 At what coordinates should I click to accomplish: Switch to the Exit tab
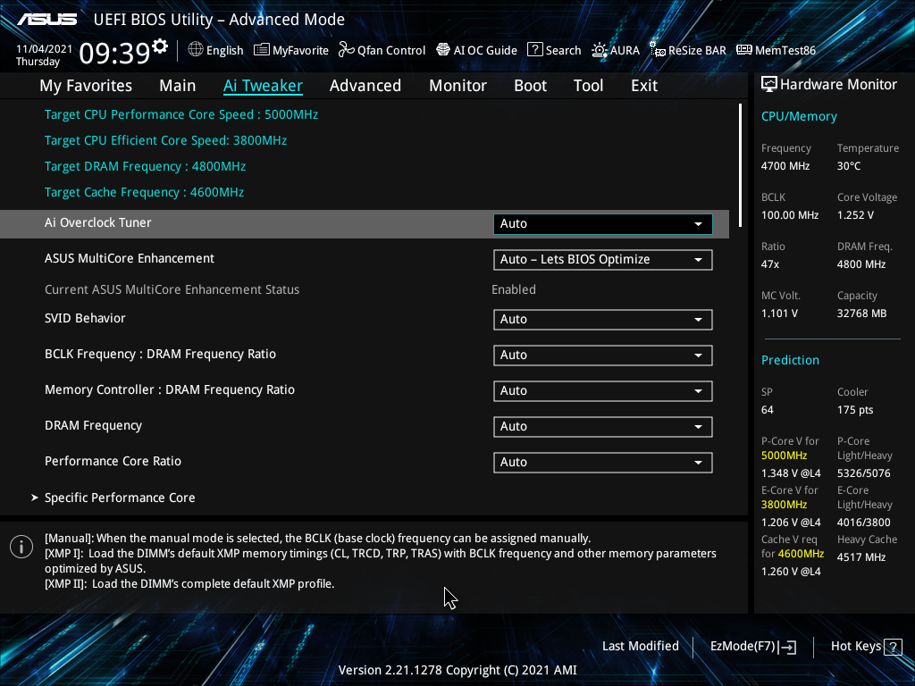click(x=644, y=86)
